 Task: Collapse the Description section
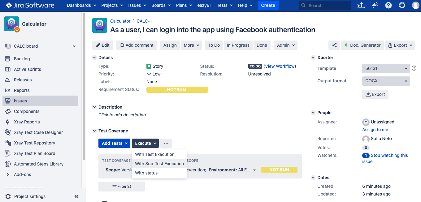(94, 107)
